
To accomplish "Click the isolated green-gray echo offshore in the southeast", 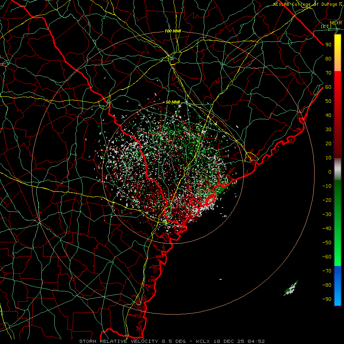I will [291, 288].
